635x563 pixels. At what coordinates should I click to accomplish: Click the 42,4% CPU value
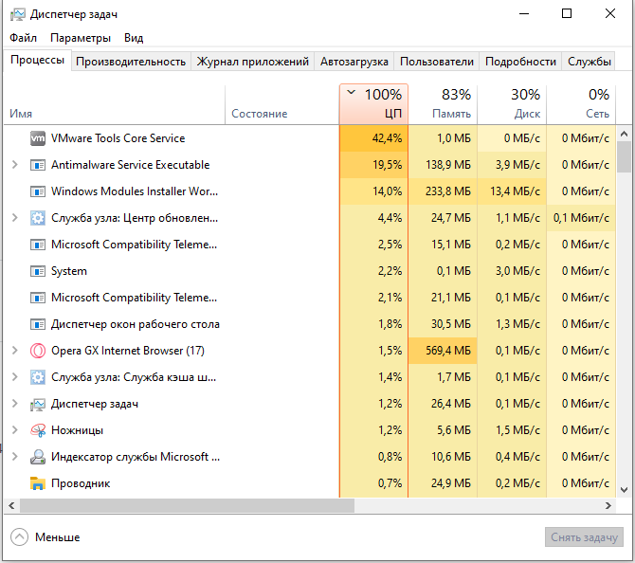click(387, 138)
